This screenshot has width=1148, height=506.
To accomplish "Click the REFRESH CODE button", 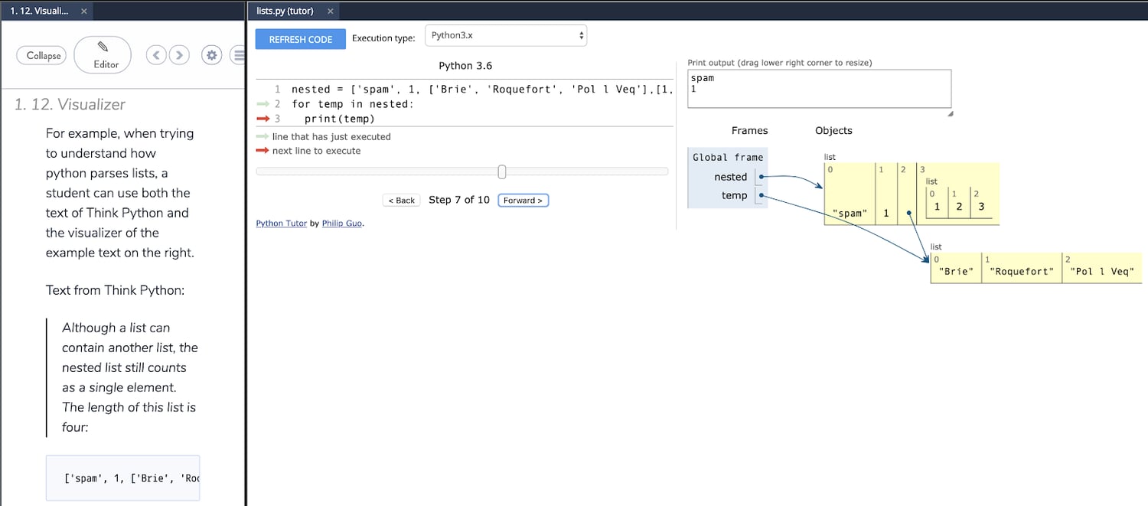I will click(x=300, y=38).
